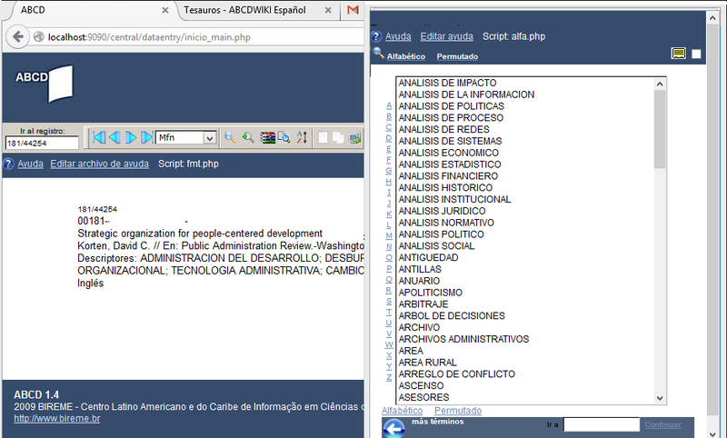Click the blue back arrow for más términos

393,427
